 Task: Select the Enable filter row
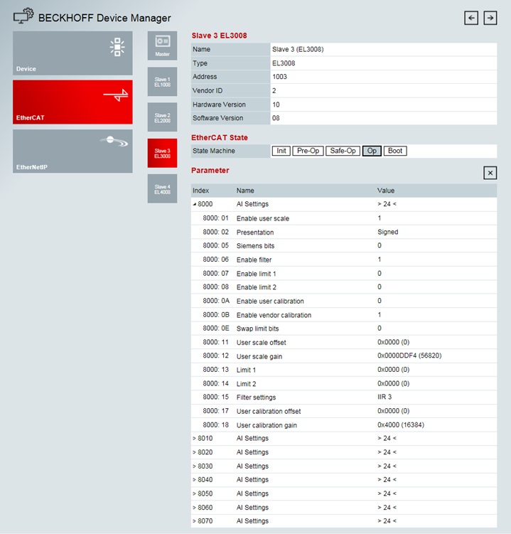click(344, 260)
